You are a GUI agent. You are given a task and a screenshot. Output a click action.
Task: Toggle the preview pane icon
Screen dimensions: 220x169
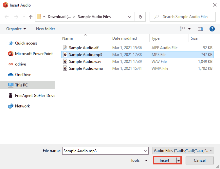pyautogui.click(x=200, y=29)
